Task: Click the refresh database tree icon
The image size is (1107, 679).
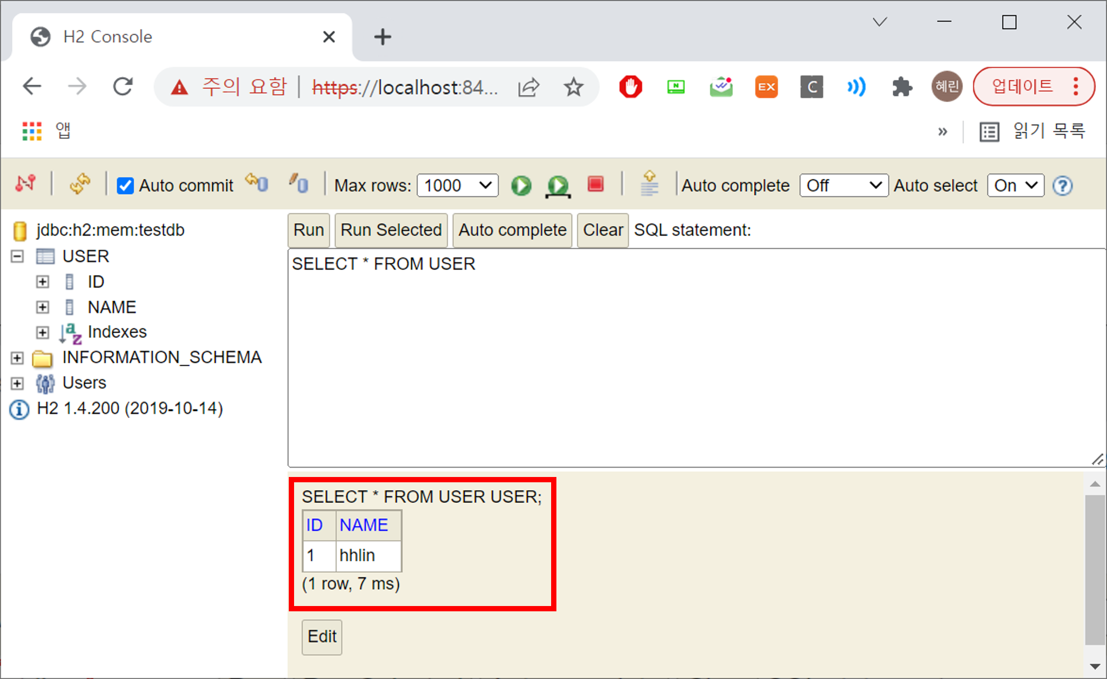Action: click(x=79, y=185)
